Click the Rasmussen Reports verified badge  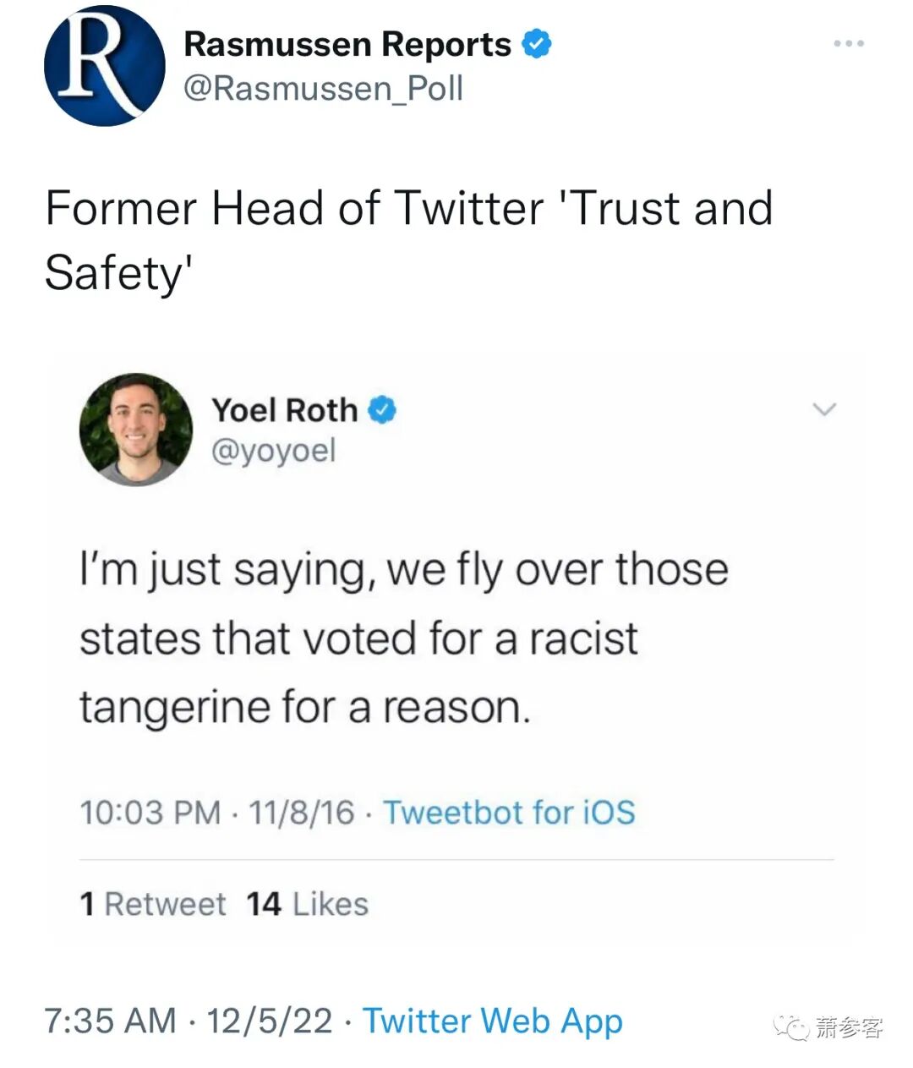(537, 43)
